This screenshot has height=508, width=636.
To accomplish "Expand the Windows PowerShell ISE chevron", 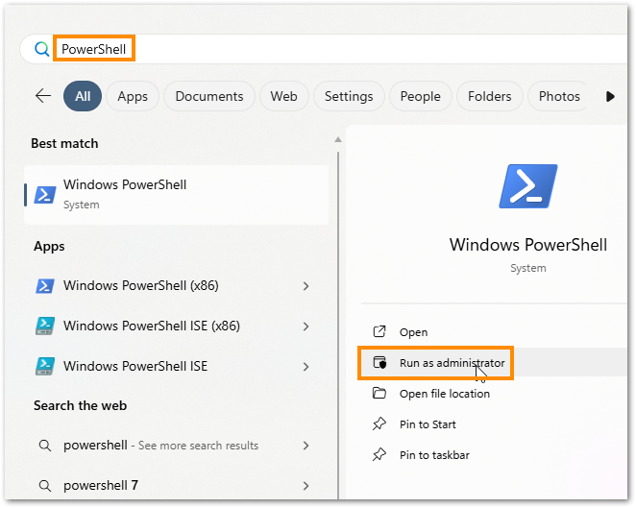I will coord(306,366).
